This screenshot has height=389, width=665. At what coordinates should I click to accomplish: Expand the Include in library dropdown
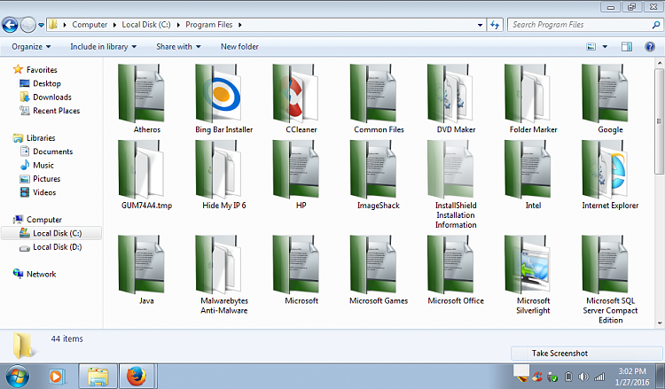[x=103, y=47]
